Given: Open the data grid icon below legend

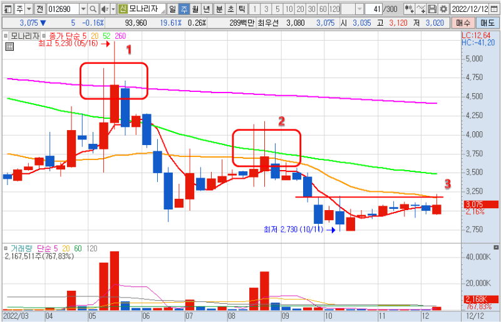Looking at the screenshot, I should [x=9, y=47].
